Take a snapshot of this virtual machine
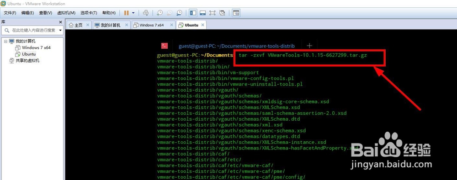Viewport: 457px width, 180px height. [x=159, y=13]
